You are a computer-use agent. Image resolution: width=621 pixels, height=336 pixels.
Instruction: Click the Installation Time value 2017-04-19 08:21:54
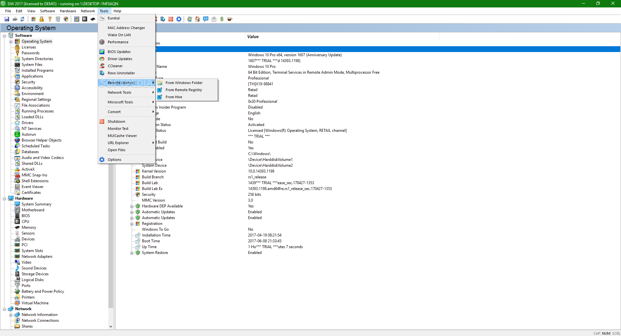[265, 235]
